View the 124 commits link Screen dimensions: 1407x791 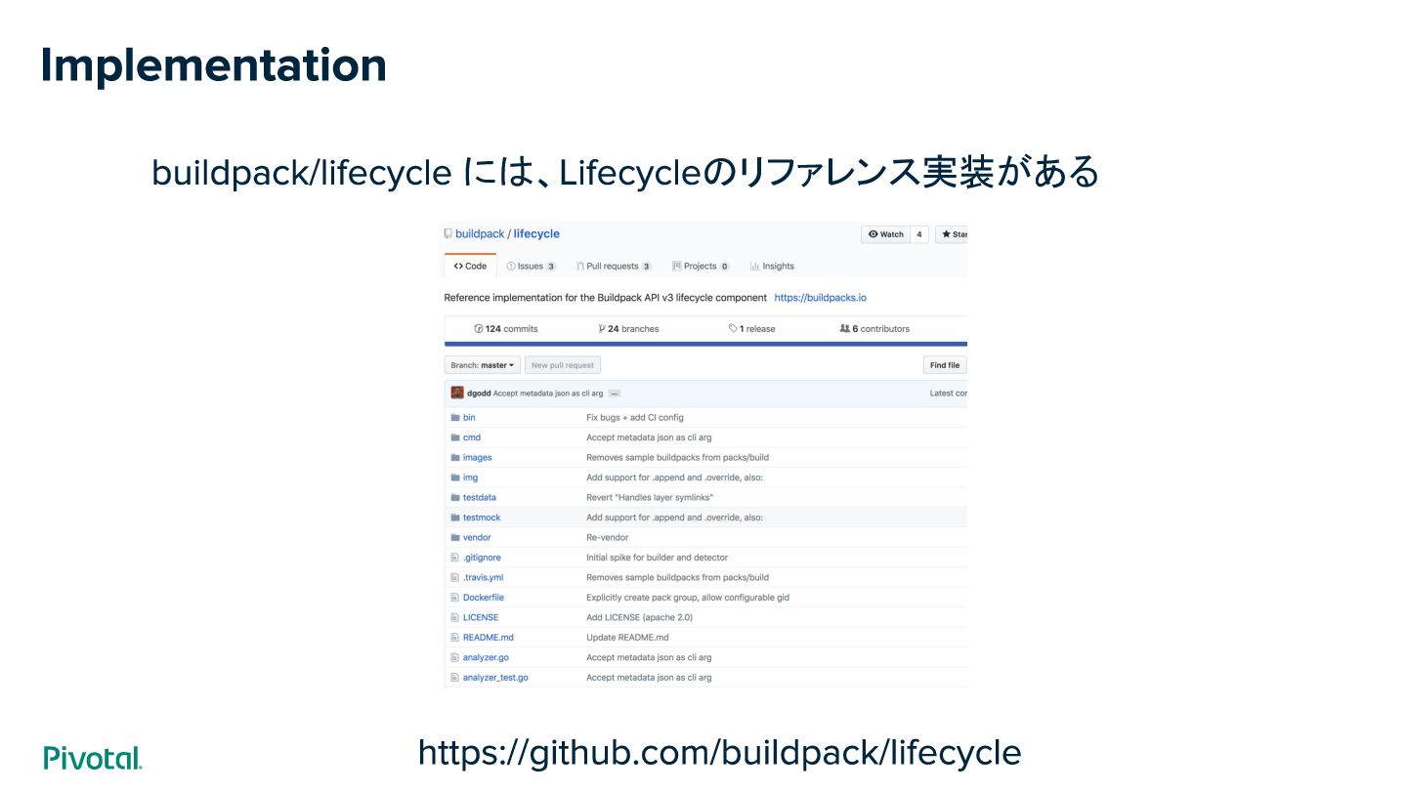506,329
